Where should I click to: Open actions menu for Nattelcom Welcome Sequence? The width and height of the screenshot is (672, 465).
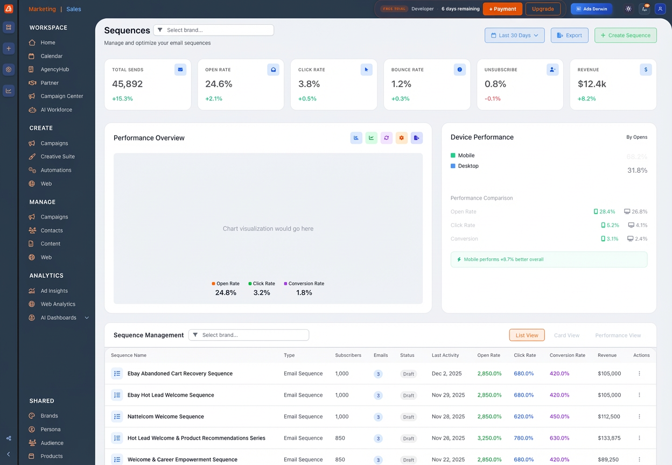click(x=639, y=417)
